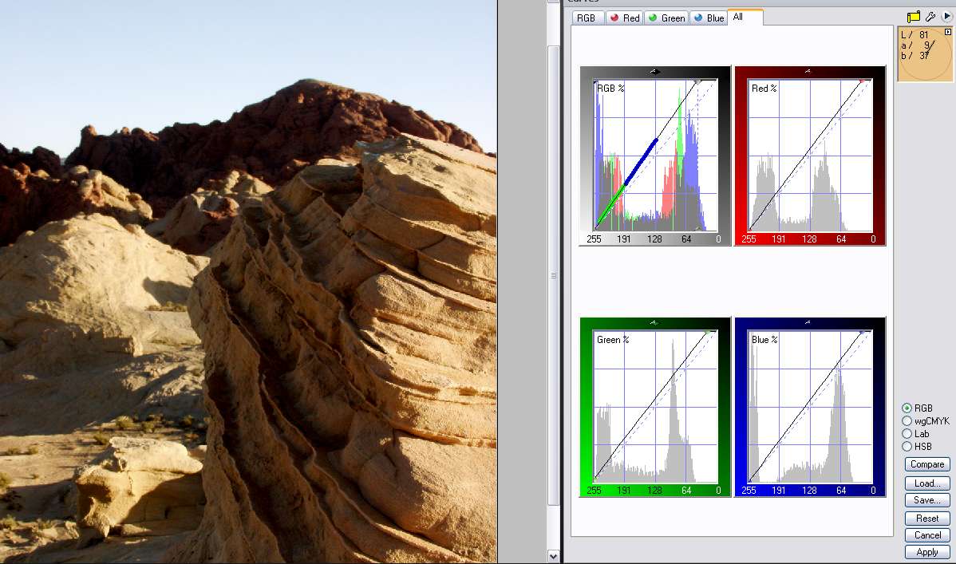Click the Reset button
The width and height of the screenshot is (956, 564).
coord(927,519)
